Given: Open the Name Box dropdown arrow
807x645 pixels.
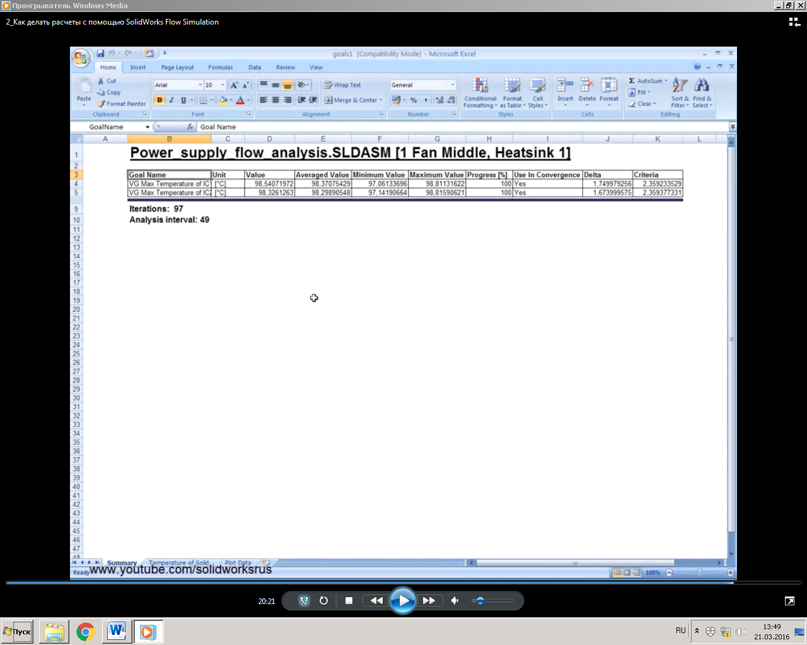Looking at the screenshot, I should (x=148, y=127).
